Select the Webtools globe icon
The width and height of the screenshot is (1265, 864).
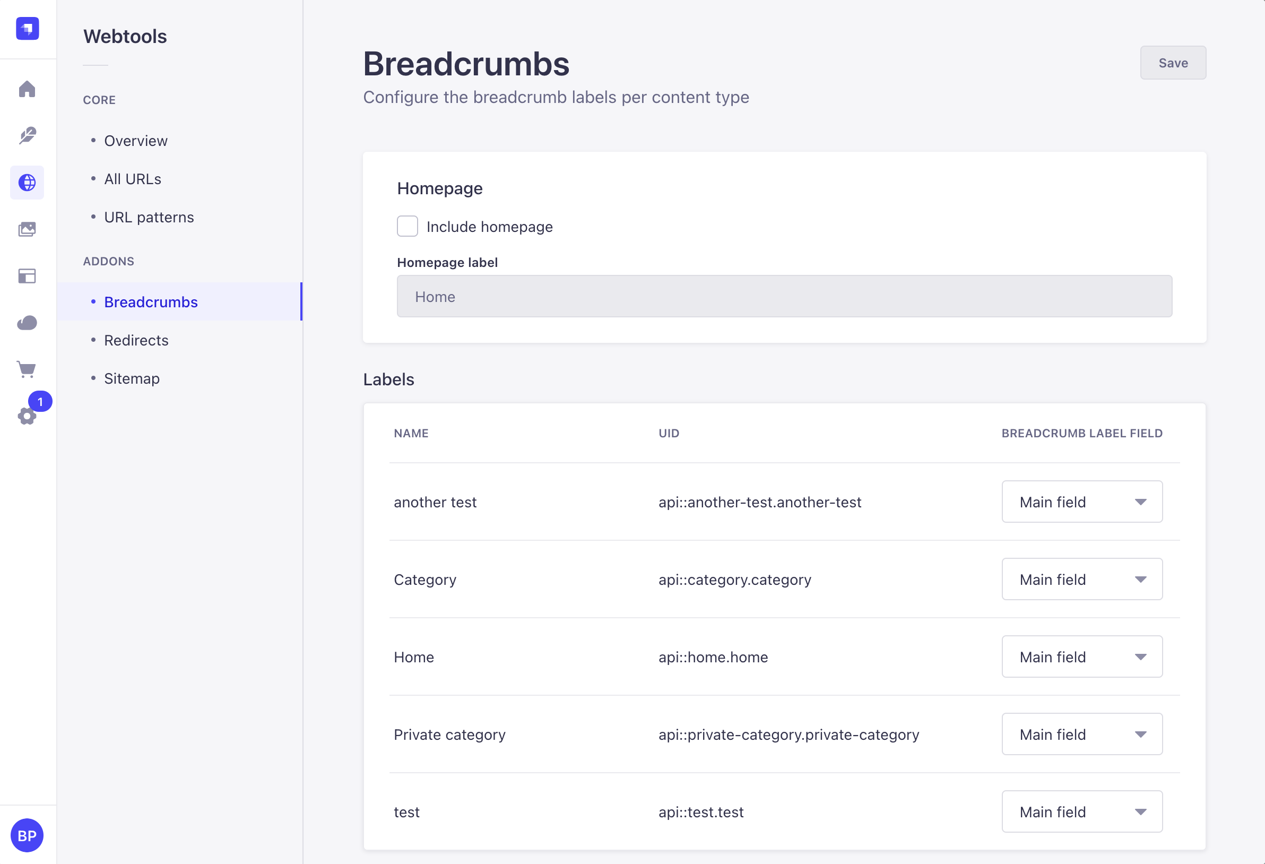(27, 183)
